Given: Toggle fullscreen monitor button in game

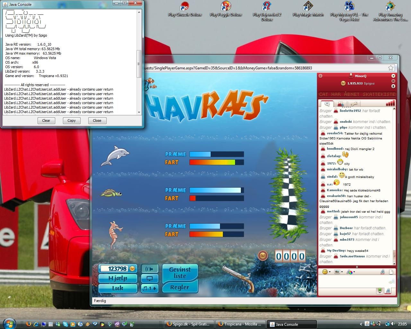Looking at the screenshot, I should click(150, 279).
